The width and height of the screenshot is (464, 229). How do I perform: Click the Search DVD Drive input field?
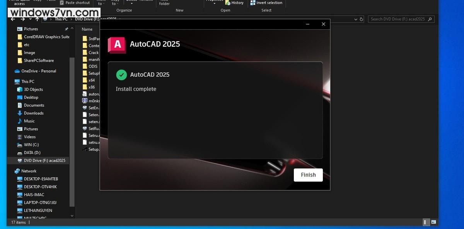[x=398, y=19]
